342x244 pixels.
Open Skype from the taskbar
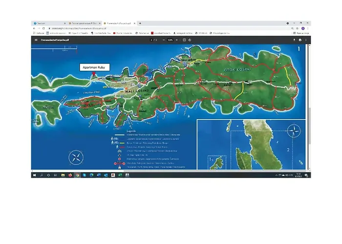coord(85,175)
